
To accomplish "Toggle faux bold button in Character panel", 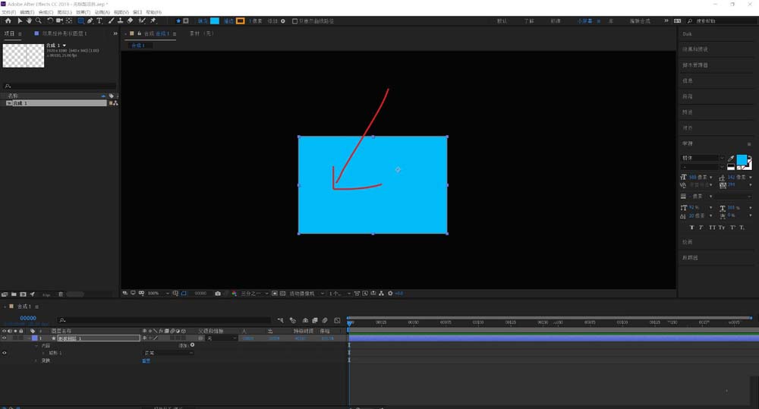I will (x=691, y=228).
